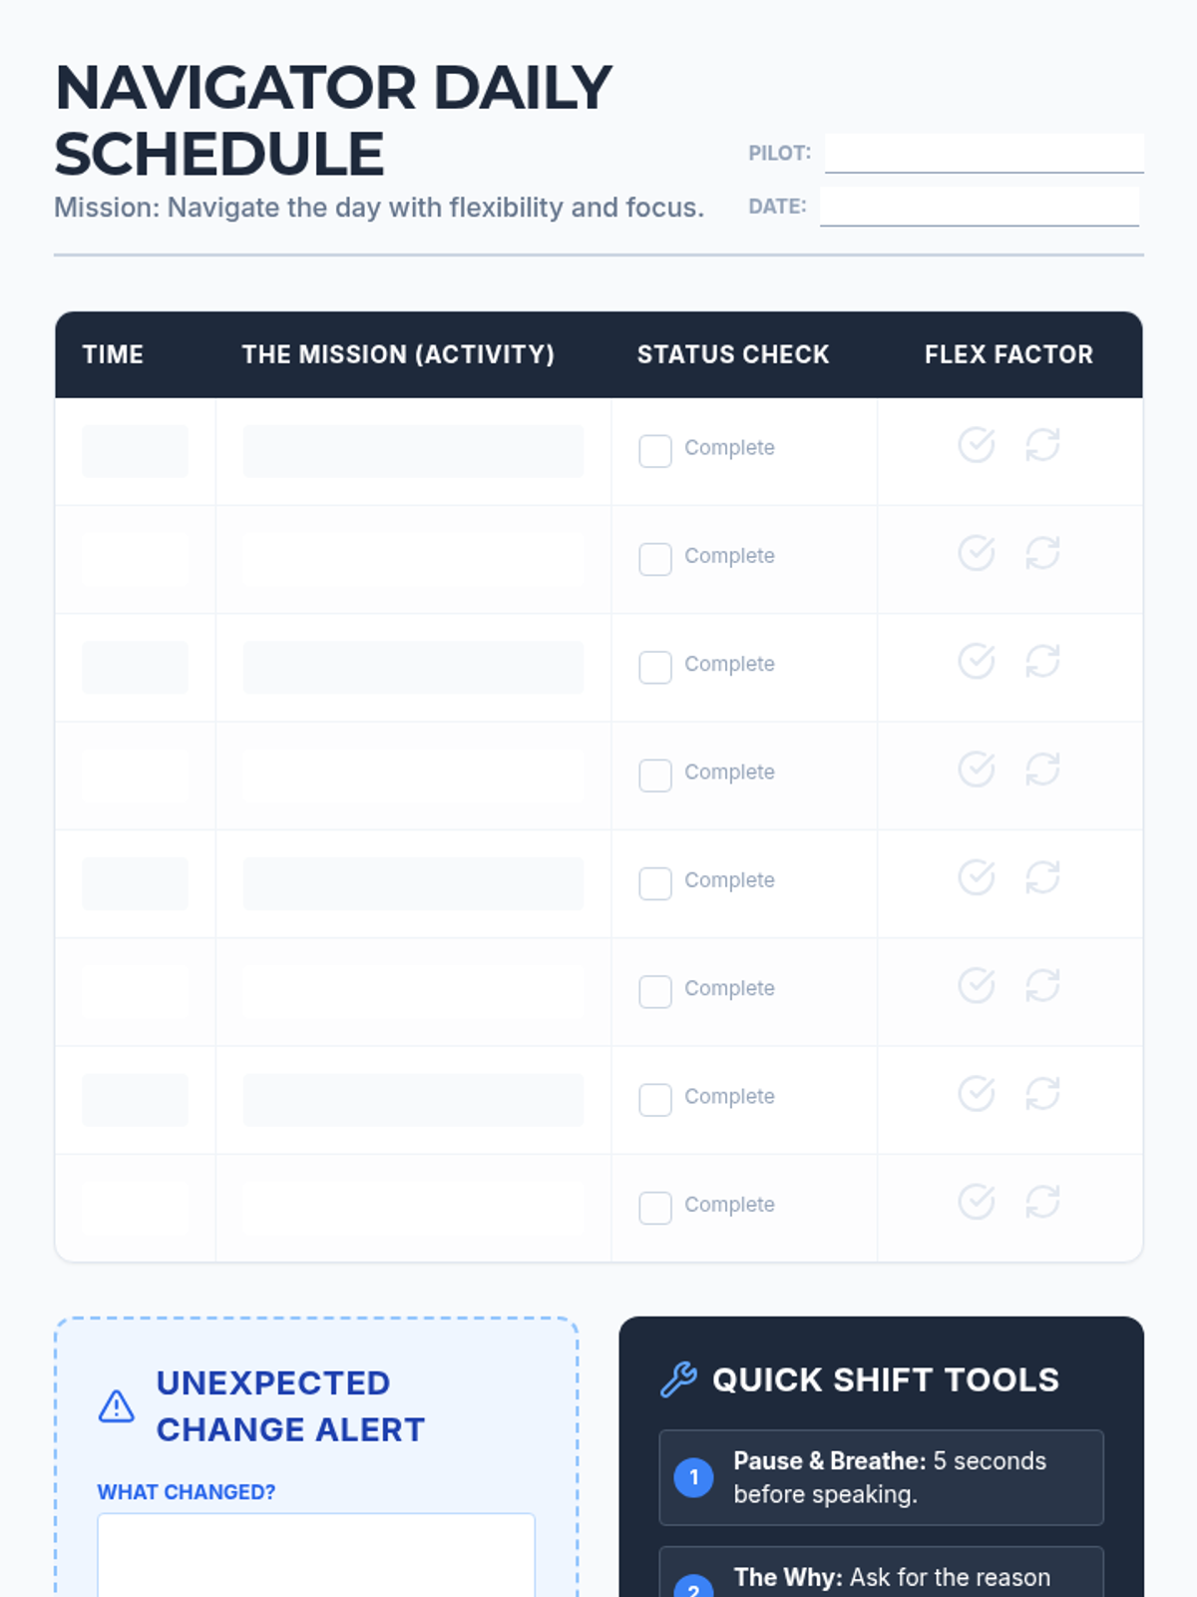This screenshot has height=1597, width=1197.
Task: Click the refresh arrows icon in the fourth row
Action: click(1042, 770)
